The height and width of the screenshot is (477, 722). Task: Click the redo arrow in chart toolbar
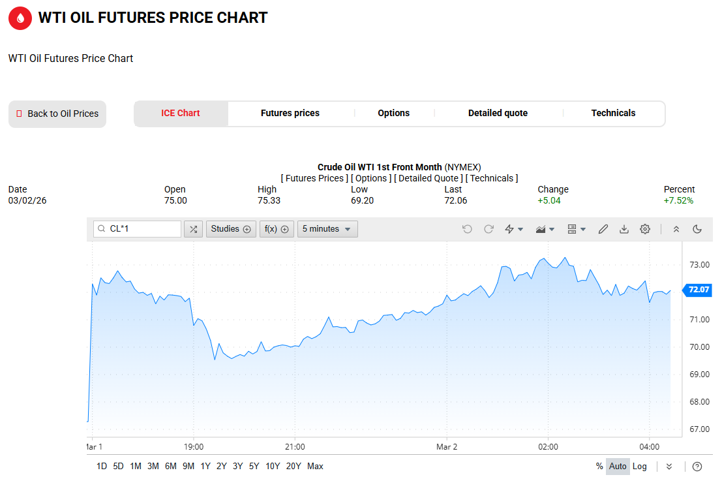point(489,229)
